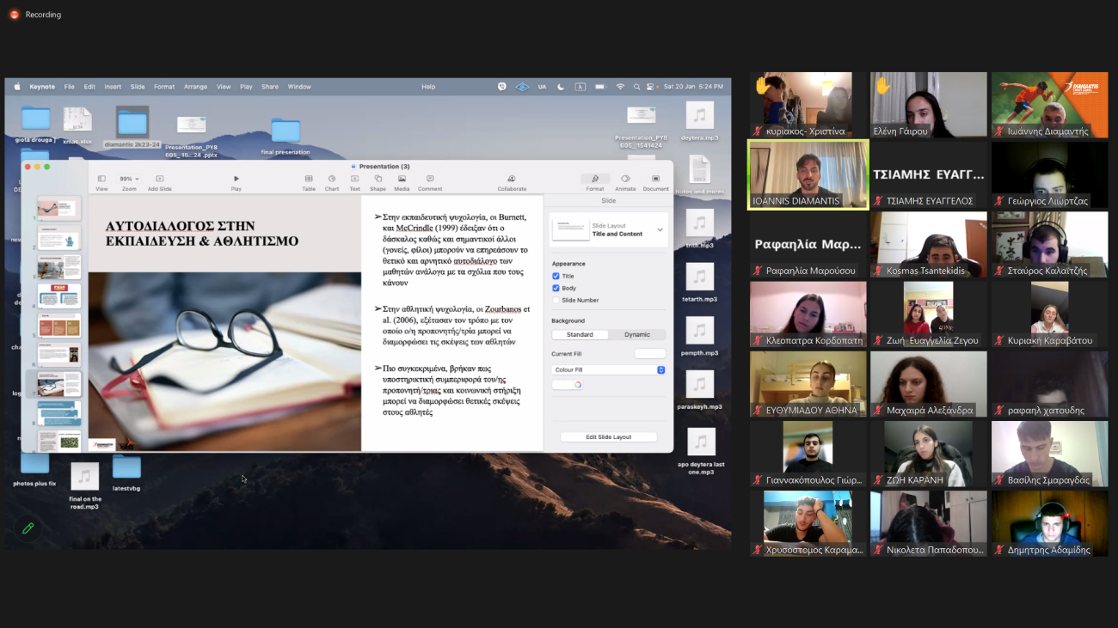Viewport: 1118px width, 628px height.
Task: Open the Slide menu in menu bar
Action: 138,87
